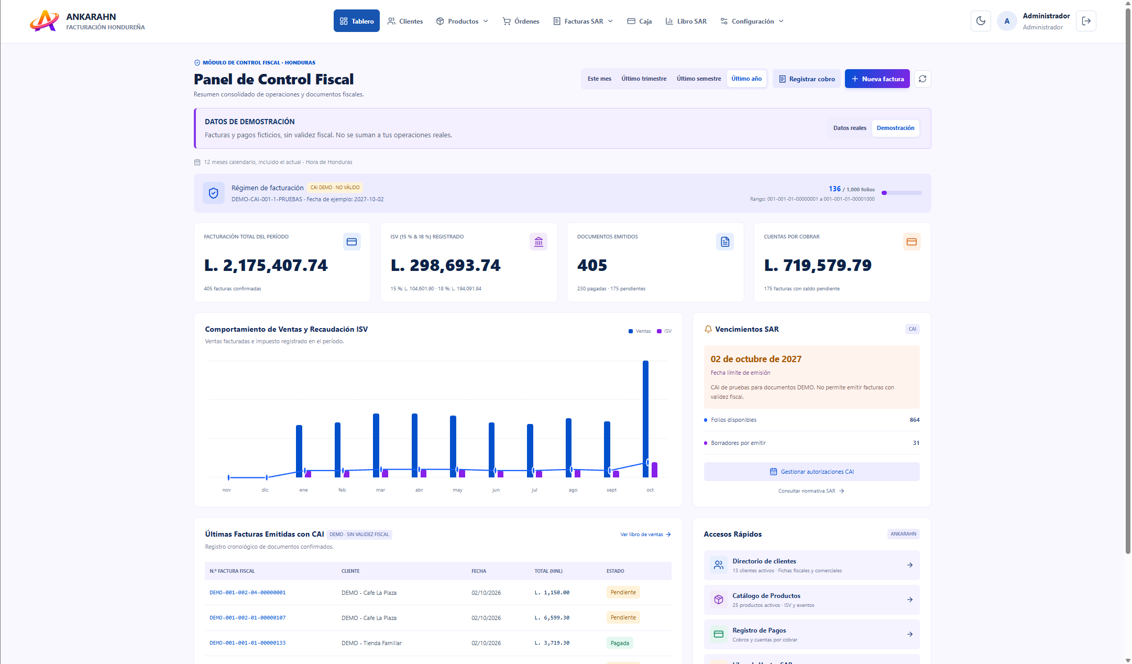Click the bank icon on ISV card

pos(538,242)
